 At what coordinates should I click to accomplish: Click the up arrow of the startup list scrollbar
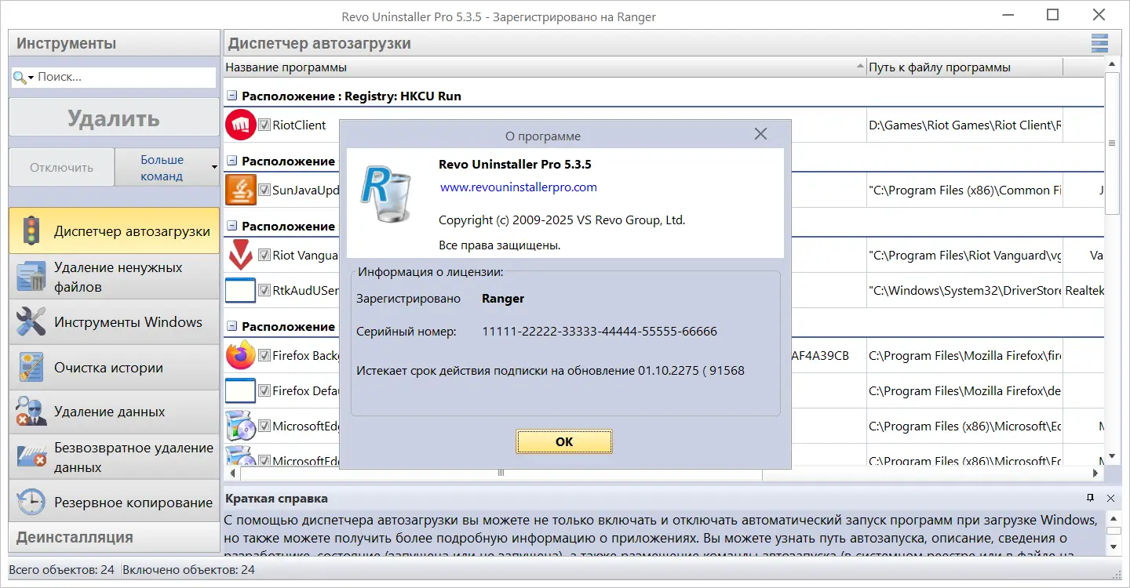coord(1112,65)
